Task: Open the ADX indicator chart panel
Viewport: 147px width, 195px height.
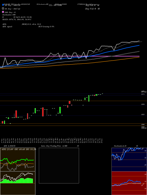Action: click(x=18, y=160)
